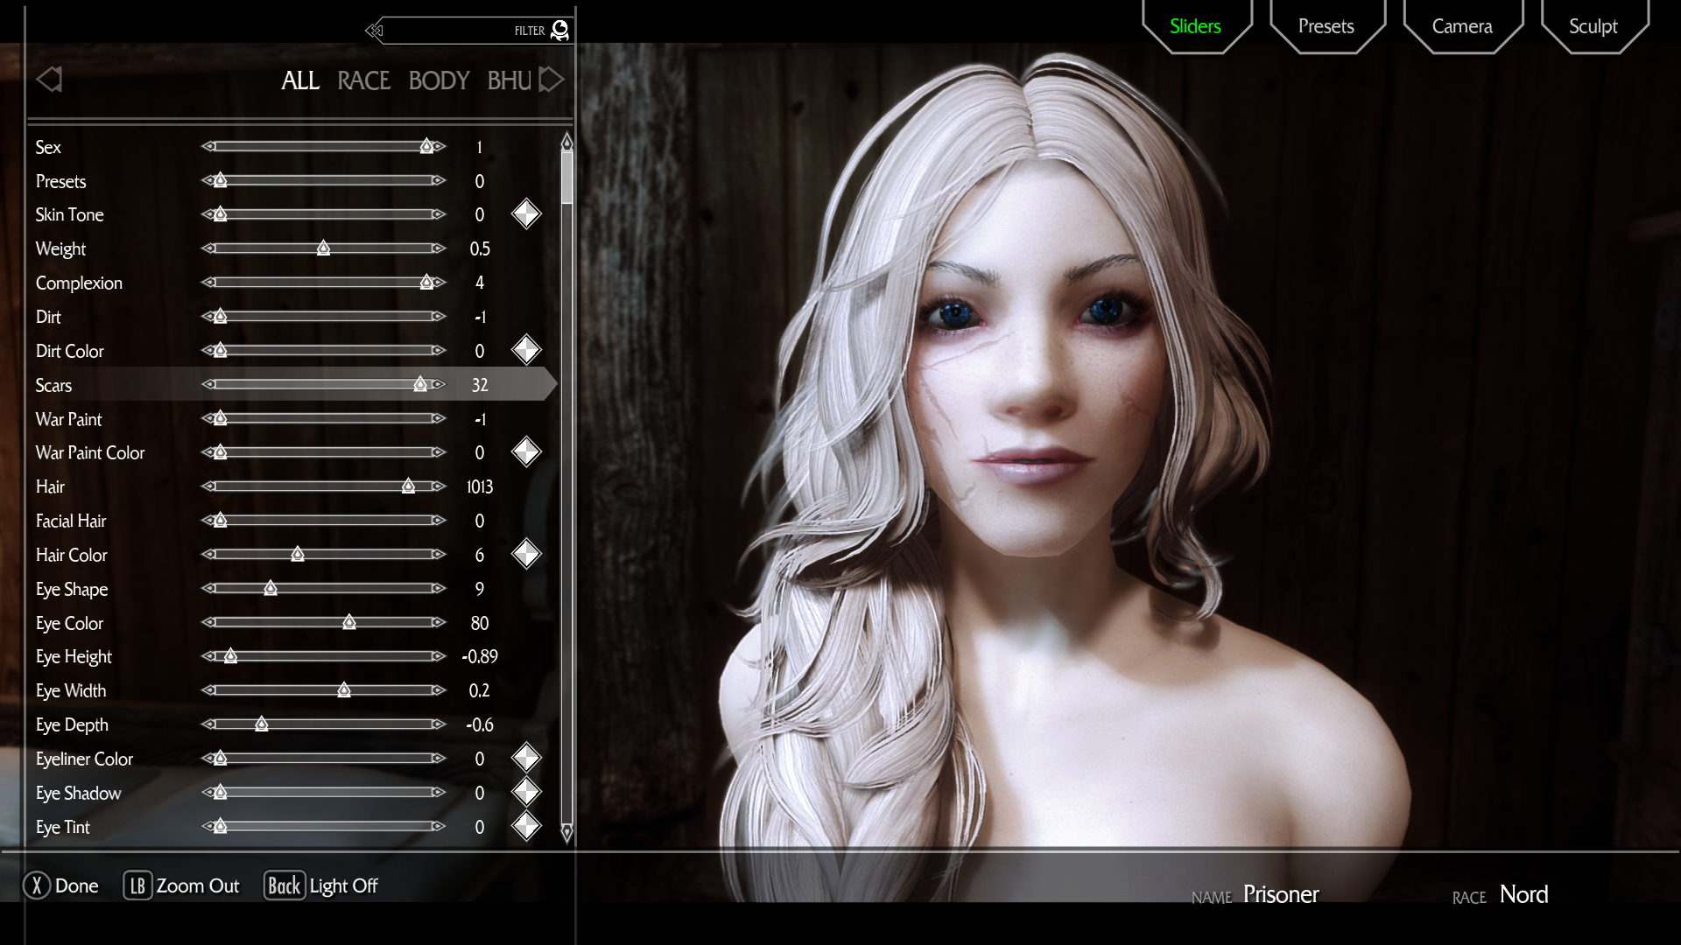Click the Back key Light Off icon
The image size is (1681, 945).
coord(285,885)
